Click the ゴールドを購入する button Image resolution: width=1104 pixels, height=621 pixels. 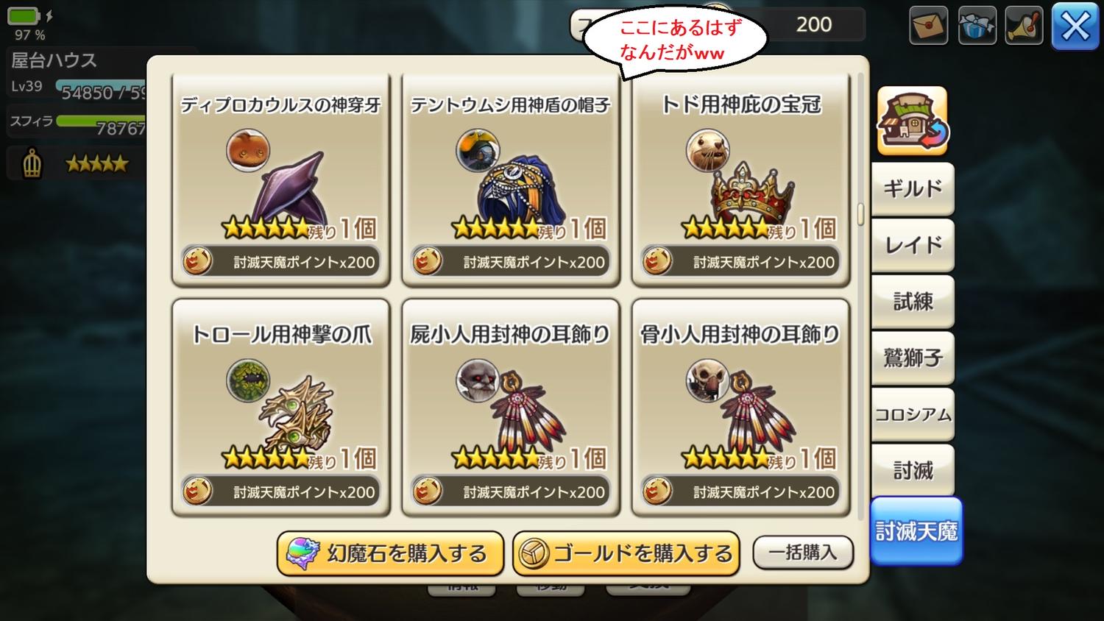click(x=626, y=553)
